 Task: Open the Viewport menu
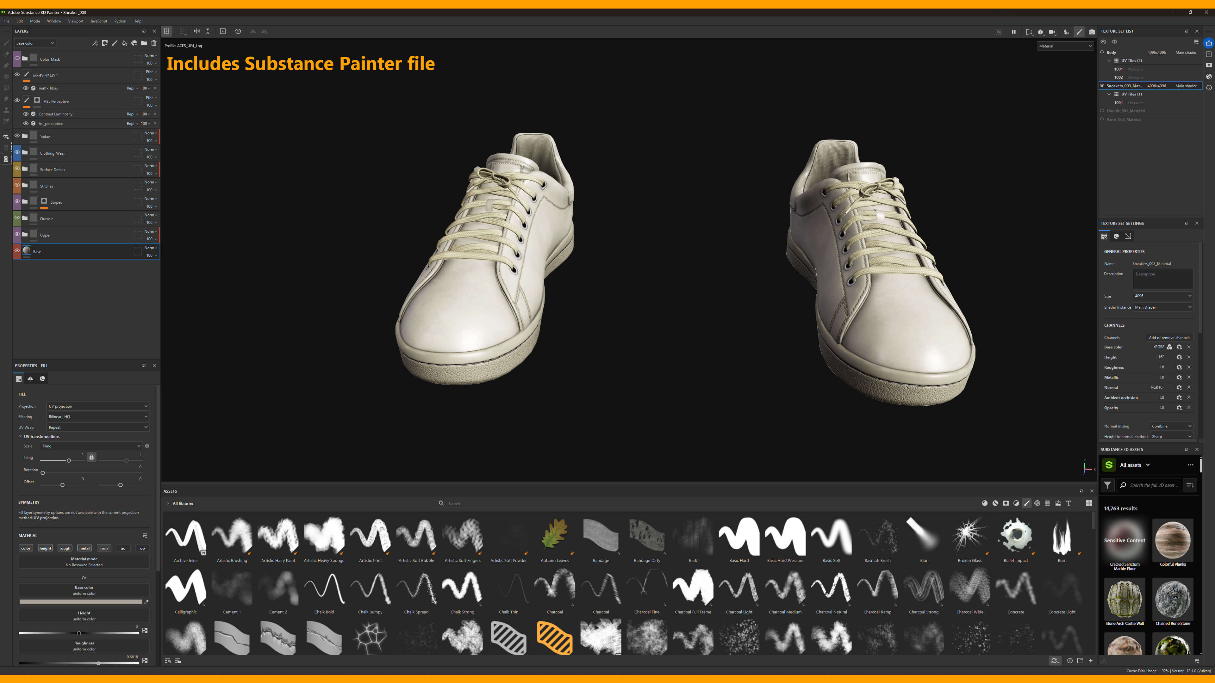click(x=76, y=21)
